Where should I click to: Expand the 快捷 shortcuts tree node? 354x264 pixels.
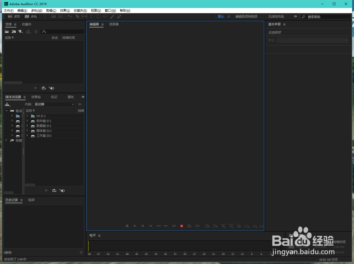pos(6,140)
